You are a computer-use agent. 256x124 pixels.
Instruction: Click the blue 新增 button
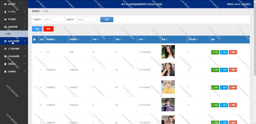(x=37, y=29)
